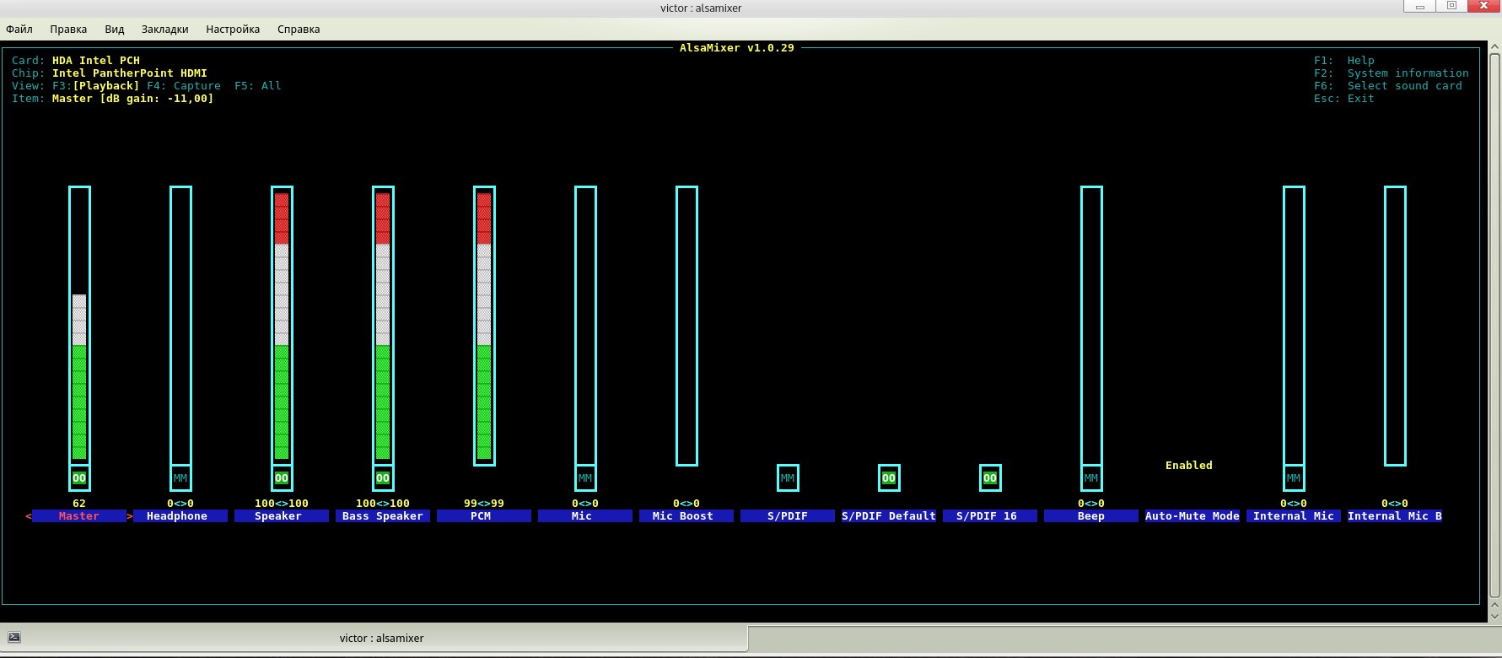Toggle the Master mute box
Image resolution: width=1502 pixels, height=658 pixels.
[x=79, y=478]
